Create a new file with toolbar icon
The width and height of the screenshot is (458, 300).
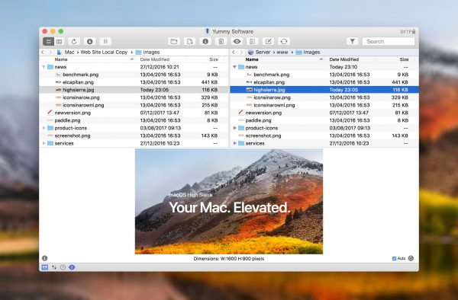[190, 41]
